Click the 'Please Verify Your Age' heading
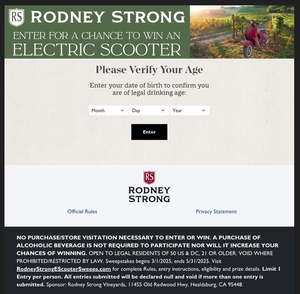 click(149, 70)
